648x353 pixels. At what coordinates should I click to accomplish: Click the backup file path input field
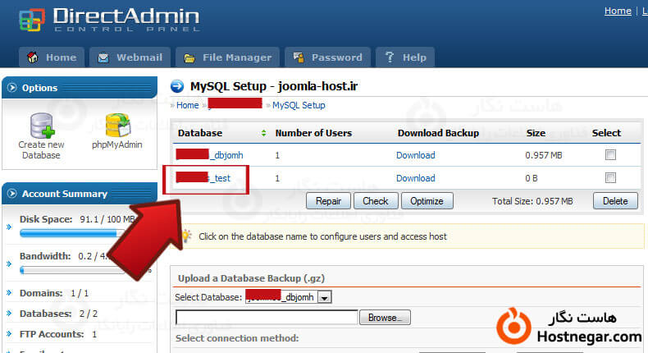click(267, 318)
